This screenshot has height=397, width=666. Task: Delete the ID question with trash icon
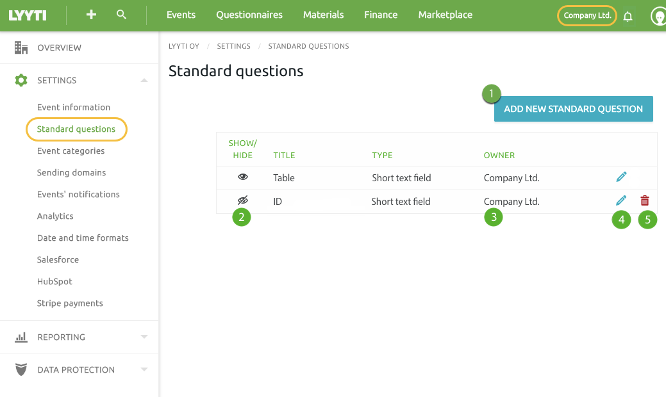[645, 200]
